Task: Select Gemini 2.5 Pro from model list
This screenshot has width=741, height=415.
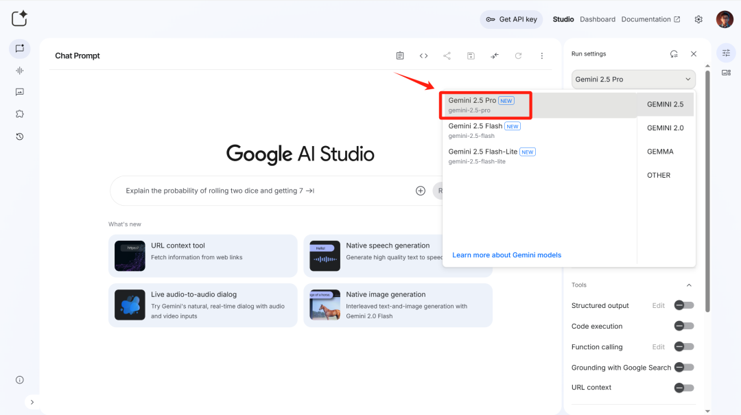Action: [540, 105]
